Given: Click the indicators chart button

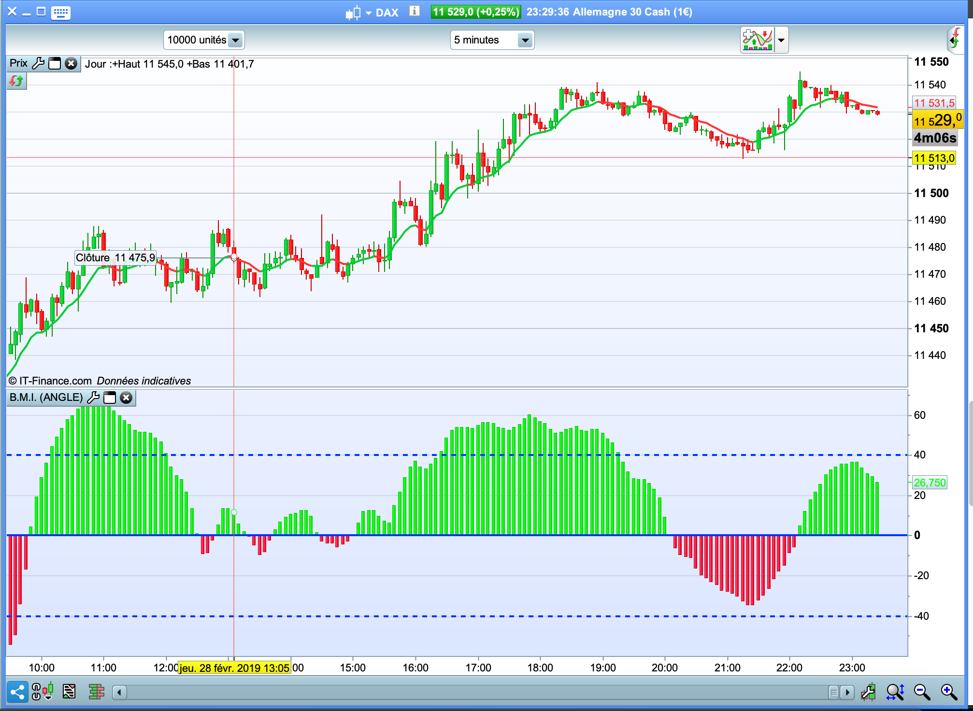Looking at the screenshot, I should (x=757, y=40).
